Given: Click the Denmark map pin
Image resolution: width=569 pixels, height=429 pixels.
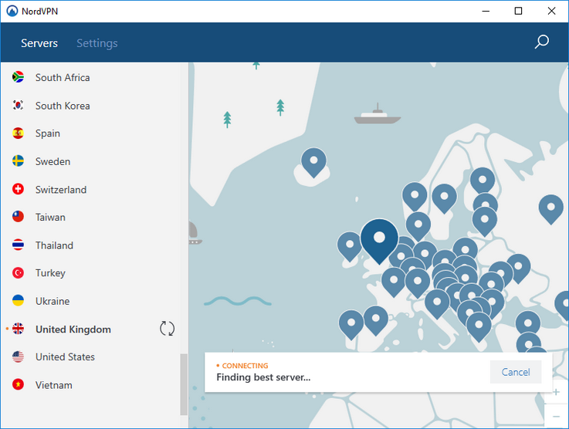Looking at the screenshot, I should (x=418, y=226).
